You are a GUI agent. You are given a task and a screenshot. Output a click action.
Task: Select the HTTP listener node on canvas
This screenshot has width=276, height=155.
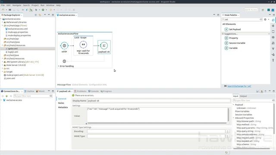(x=64, y=46)
